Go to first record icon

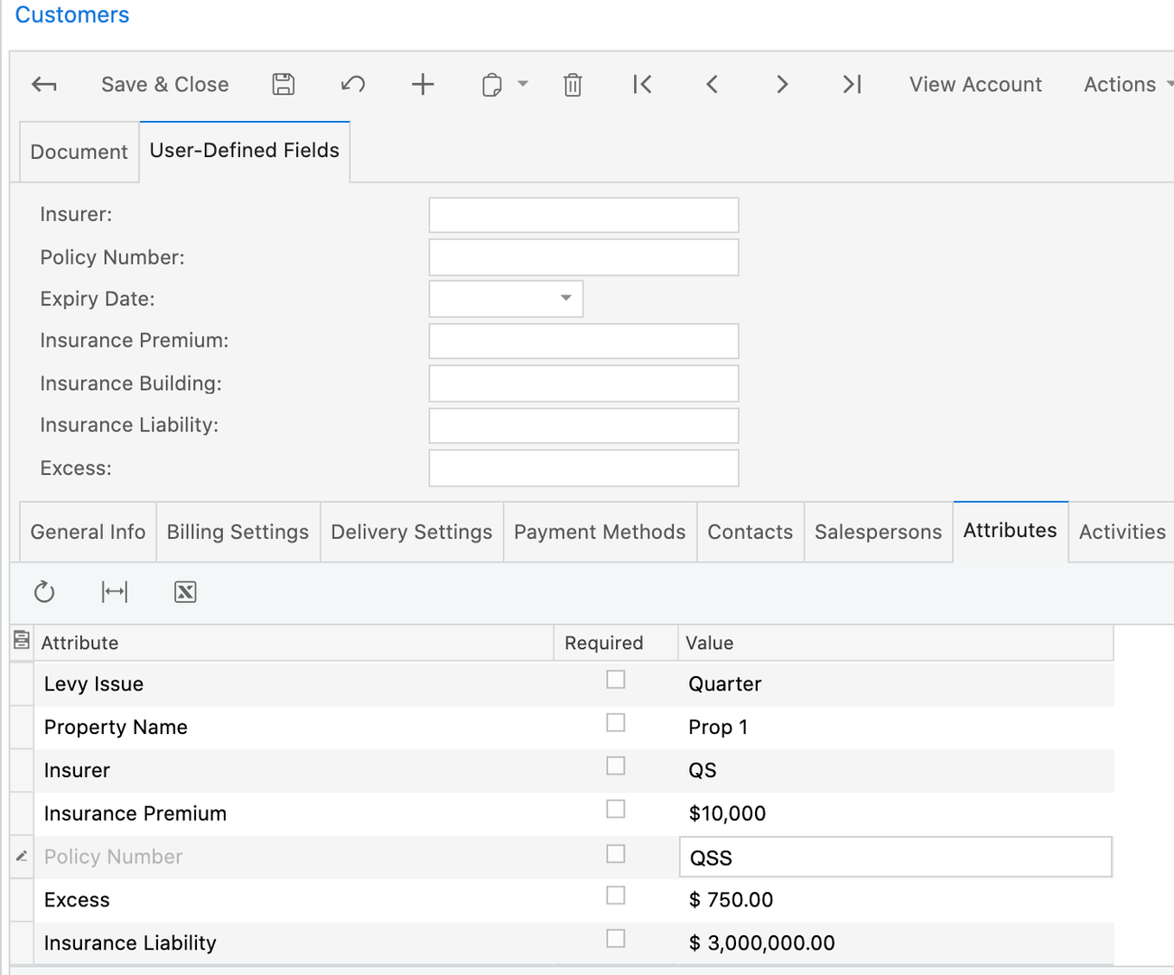click(x=642, y=85)
